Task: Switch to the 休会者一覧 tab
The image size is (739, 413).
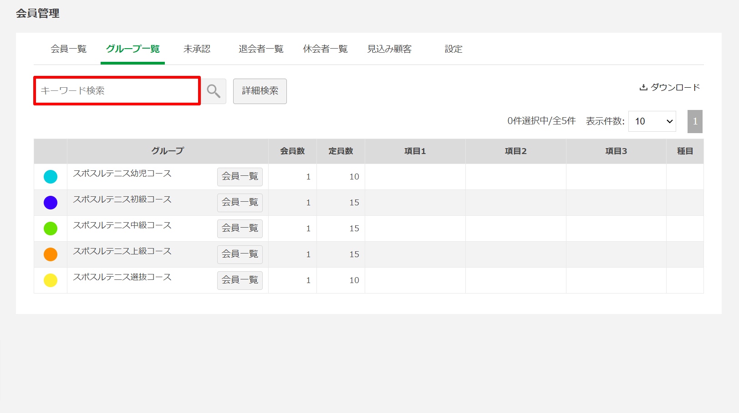Action: point(326,49)
